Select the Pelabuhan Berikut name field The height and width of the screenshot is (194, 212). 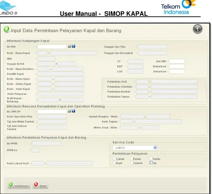tap(174, 92)
